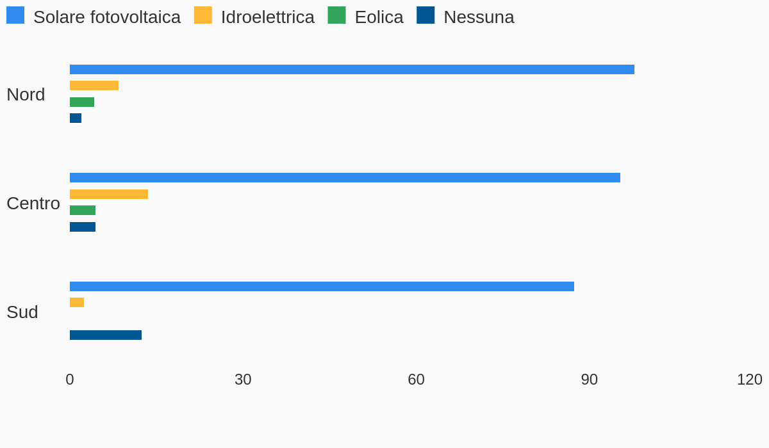Select the Sud dark blue Nessuna bar

106,335
